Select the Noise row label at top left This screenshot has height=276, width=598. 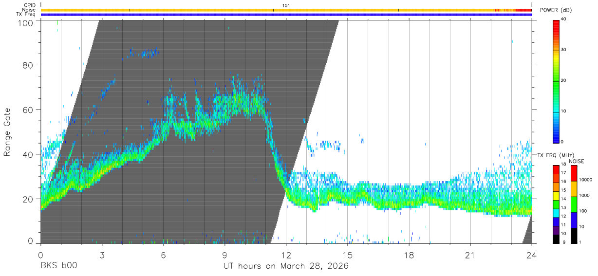29,10
